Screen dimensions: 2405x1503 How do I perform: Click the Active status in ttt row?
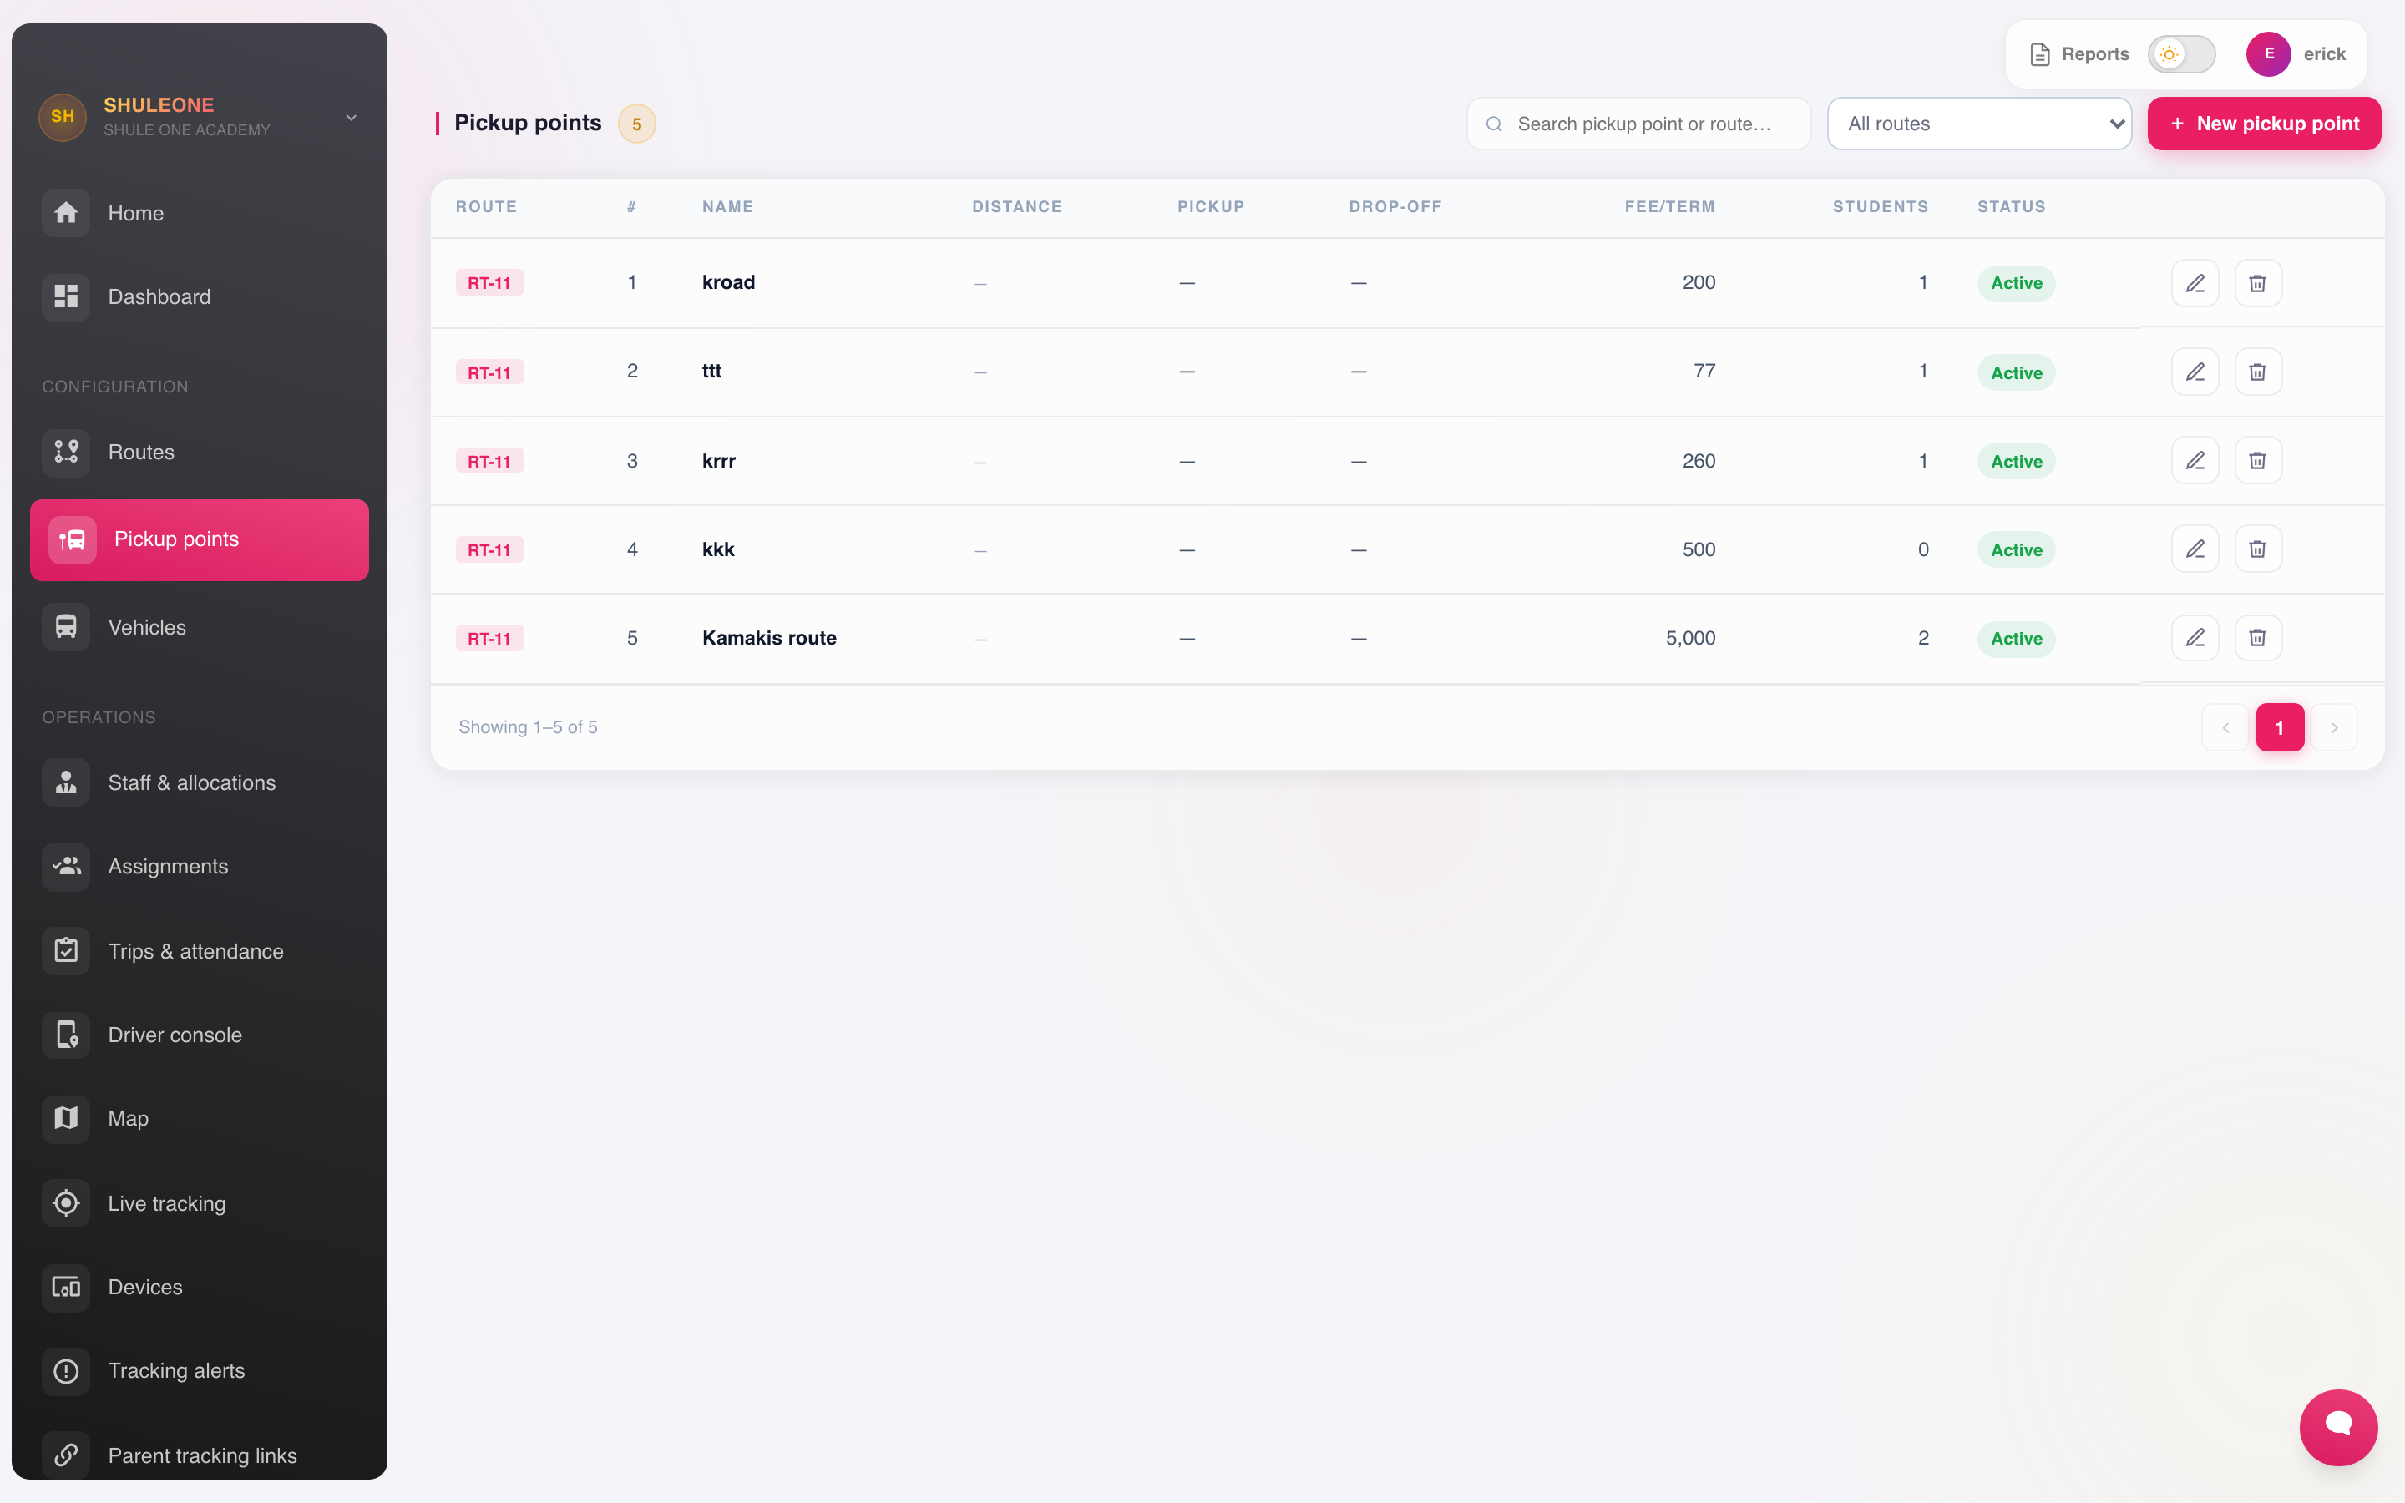tap(2017, 372)
